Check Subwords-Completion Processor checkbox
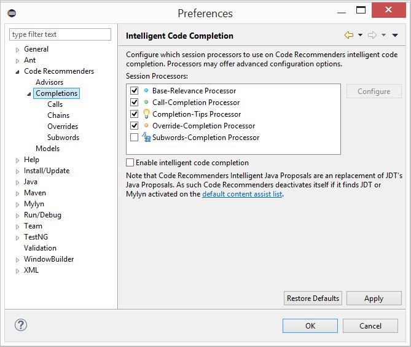The image size is (411, 347). point(134,137)
